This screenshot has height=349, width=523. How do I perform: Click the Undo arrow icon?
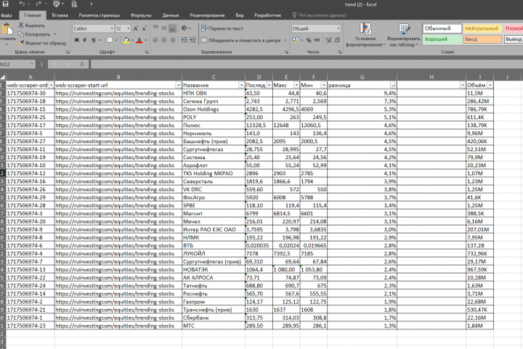pos(22,4)
